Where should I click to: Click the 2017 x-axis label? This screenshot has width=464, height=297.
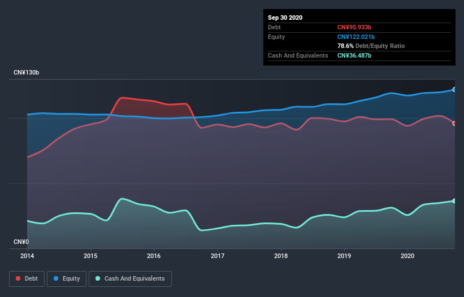(x=218, y=256)
